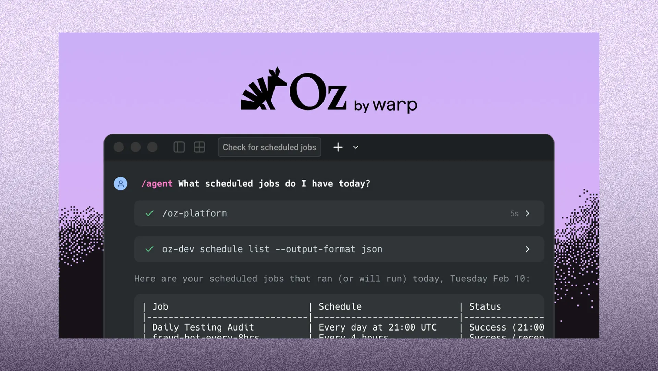
Task: Click the 5s duration label
Action: coord(514,213)
